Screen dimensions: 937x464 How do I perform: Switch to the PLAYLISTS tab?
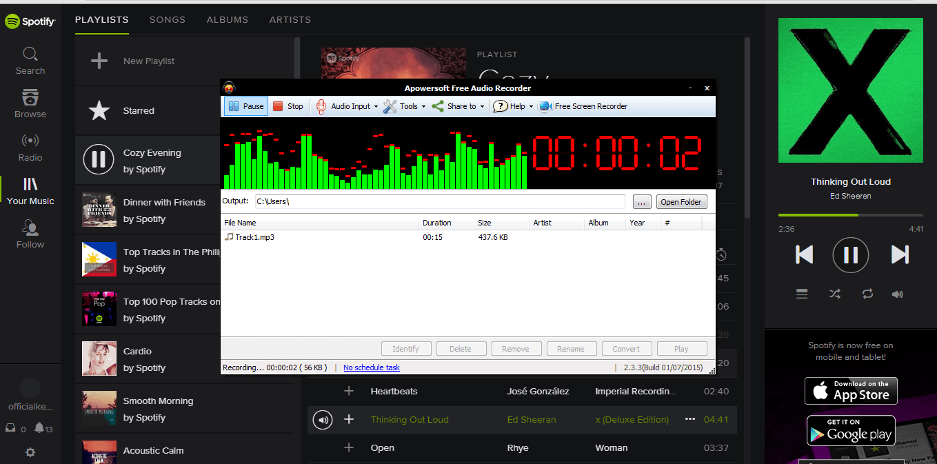(102, 19)
